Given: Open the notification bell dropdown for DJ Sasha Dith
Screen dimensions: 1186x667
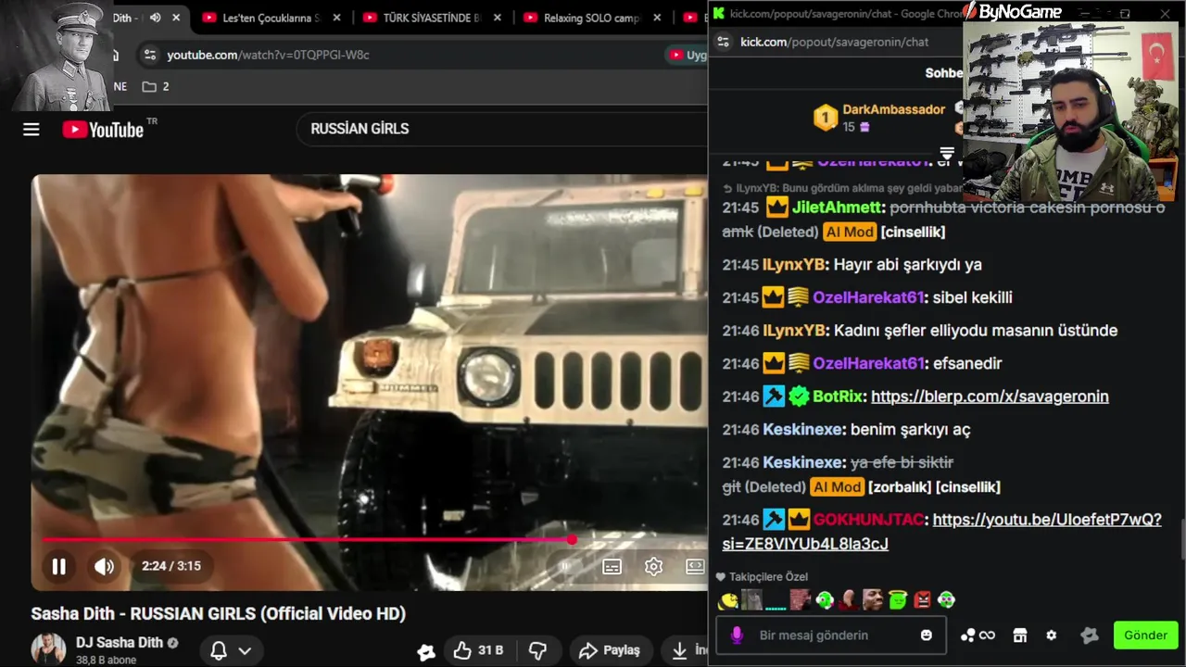Looking at the screenshot, I should (x=231, y=650).
